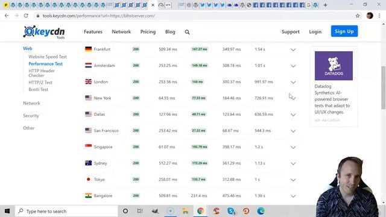This screenshot has height=217, width=386.
Task: Click the KeyCDN logo
Action: 44,32
